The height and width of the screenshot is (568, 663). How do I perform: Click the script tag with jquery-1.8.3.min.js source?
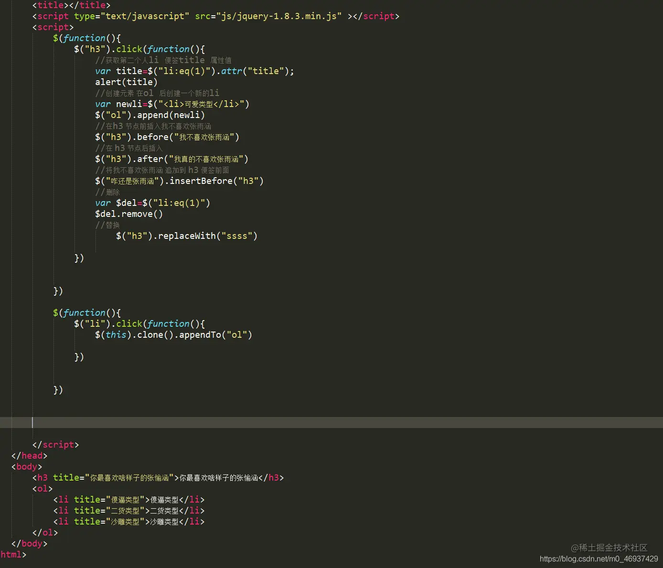click(216, 16)
